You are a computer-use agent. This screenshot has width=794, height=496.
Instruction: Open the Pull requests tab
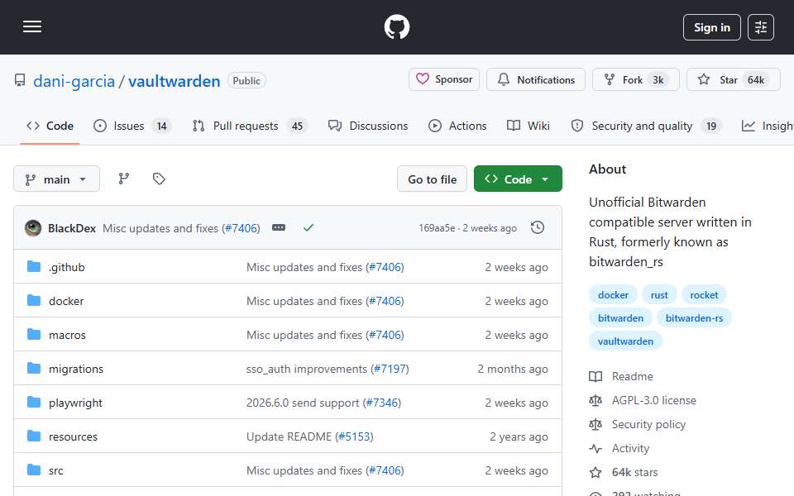[x=250, y=126]
